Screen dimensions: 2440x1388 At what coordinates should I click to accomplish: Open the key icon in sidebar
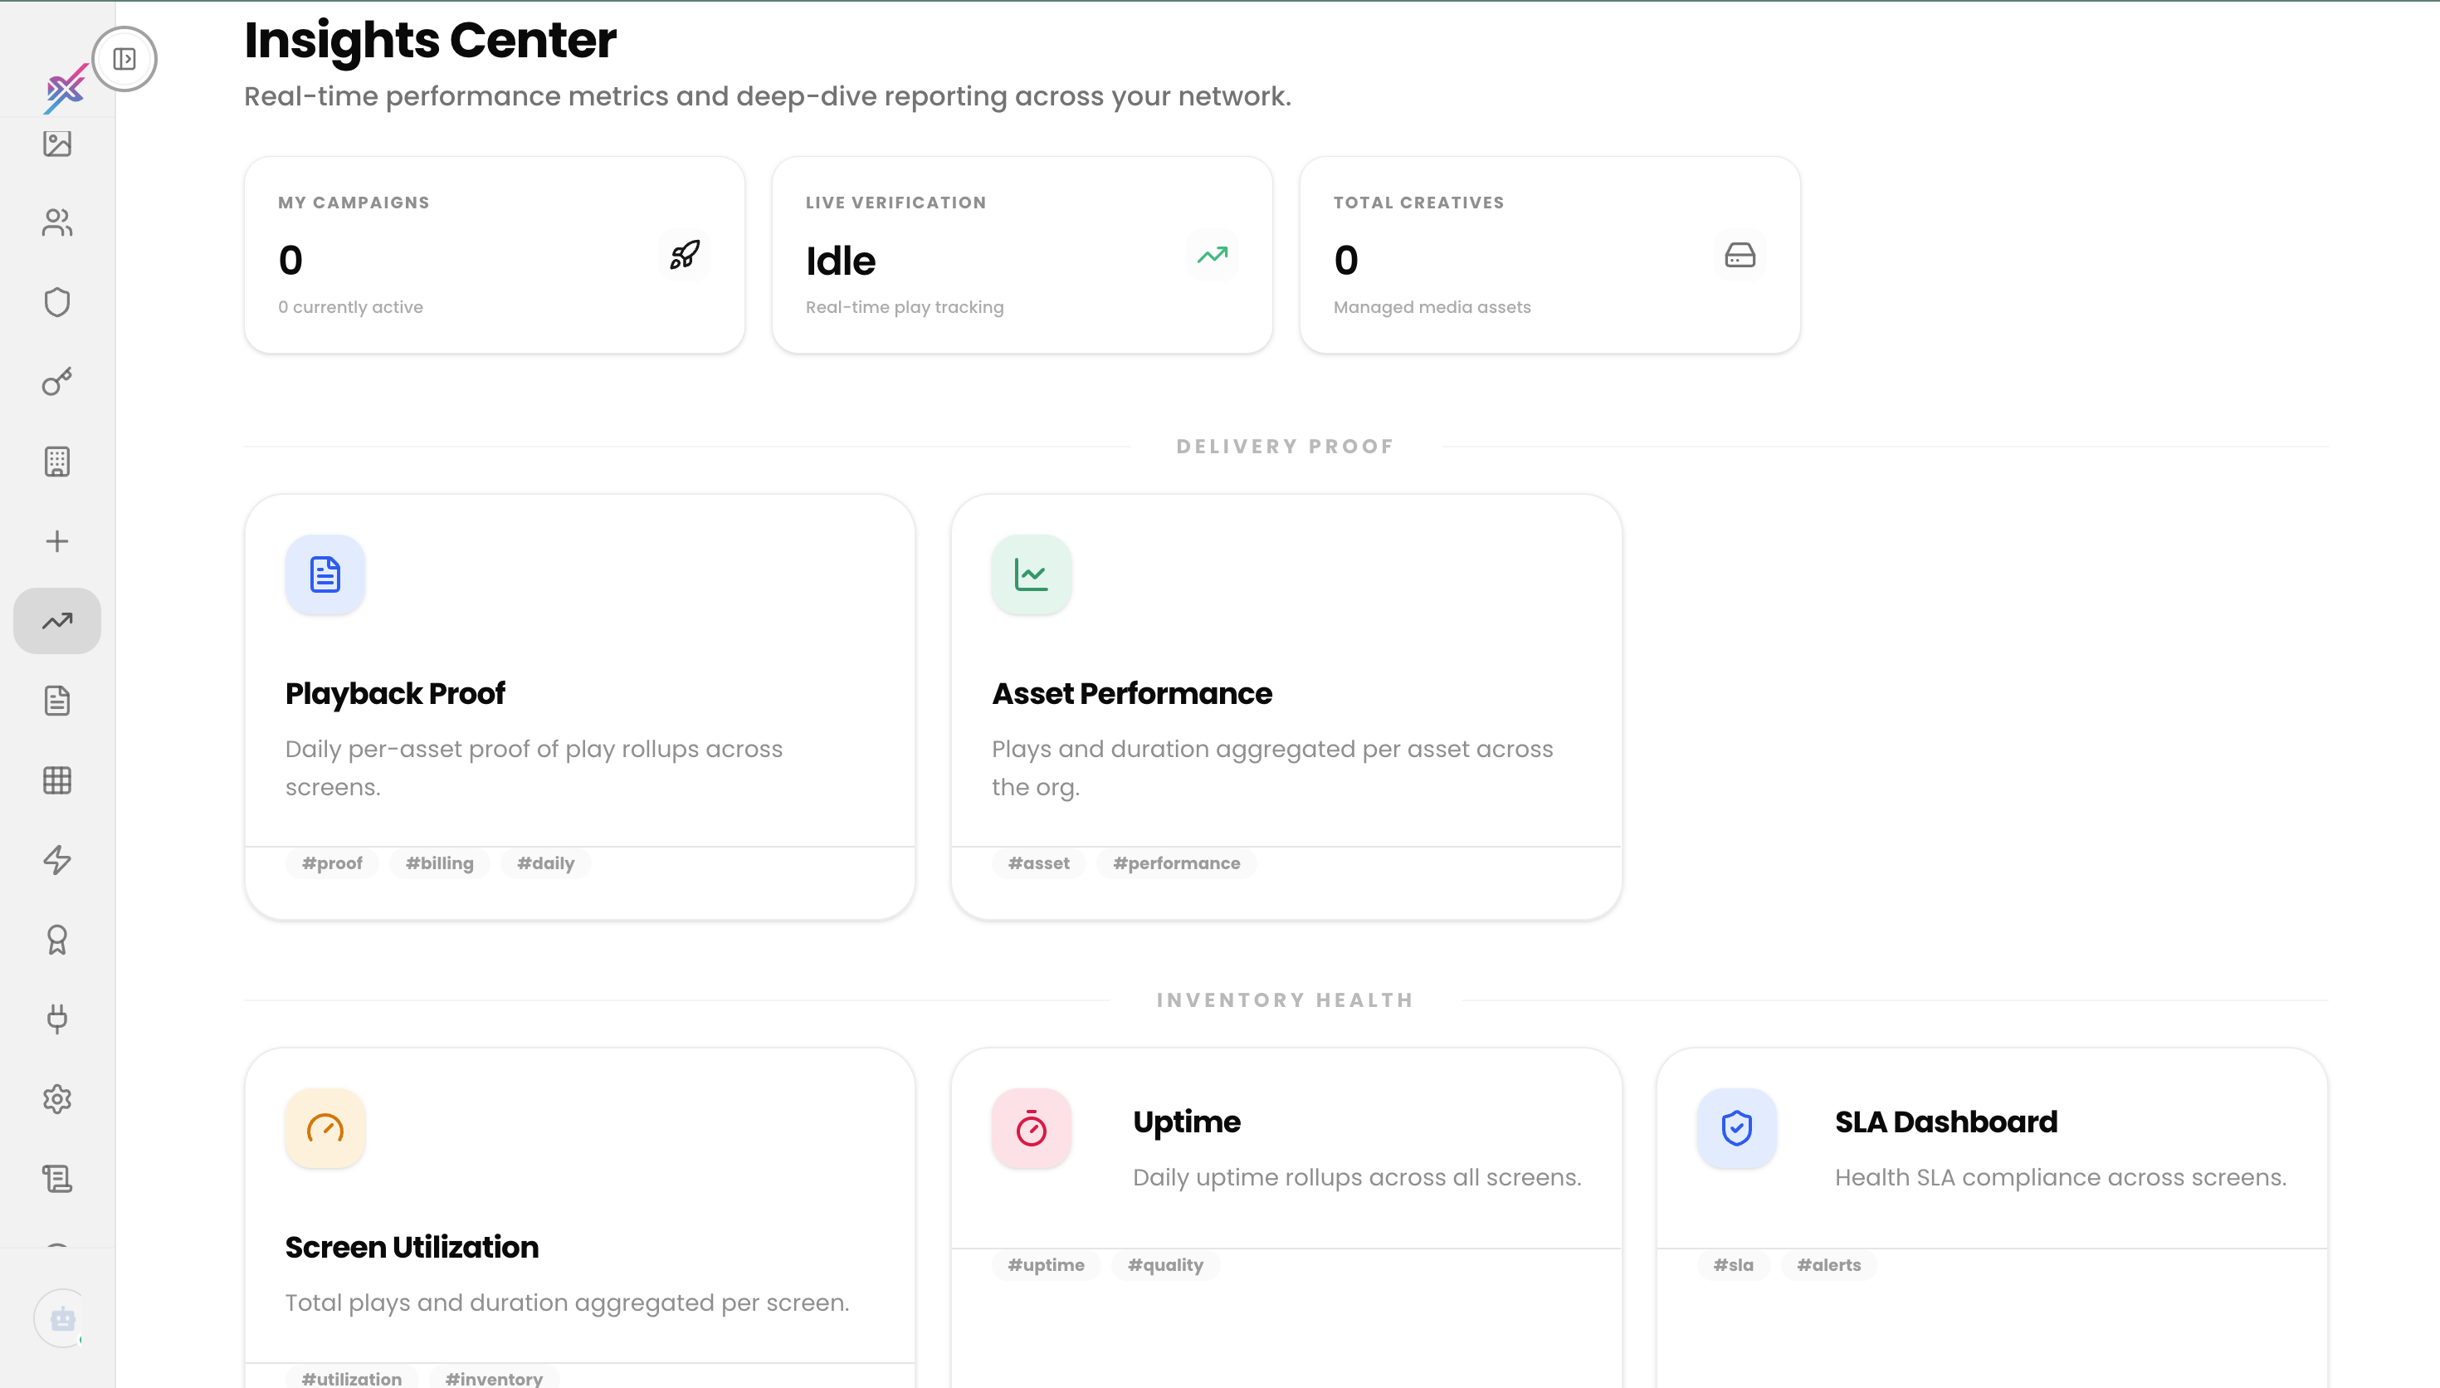57,382
